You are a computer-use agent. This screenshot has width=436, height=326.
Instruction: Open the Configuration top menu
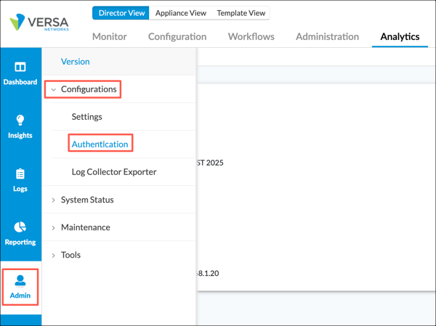pyautogui.click(x=177, y=36)
